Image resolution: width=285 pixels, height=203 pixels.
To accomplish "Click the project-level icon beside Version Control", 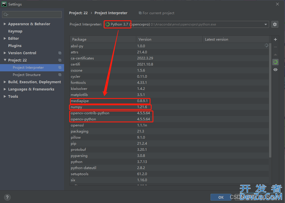I will (x=60, y=53).
